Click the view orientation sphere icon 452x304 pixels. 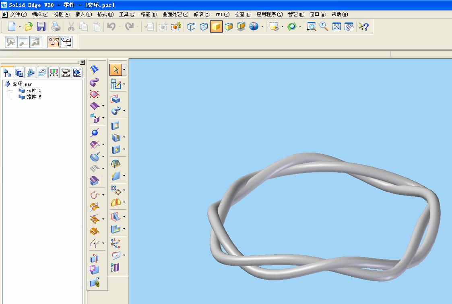tap(254, 27)
